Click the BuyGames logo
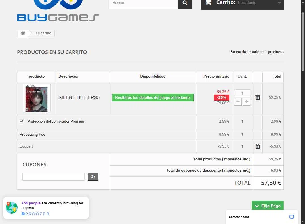 (58, 11)
